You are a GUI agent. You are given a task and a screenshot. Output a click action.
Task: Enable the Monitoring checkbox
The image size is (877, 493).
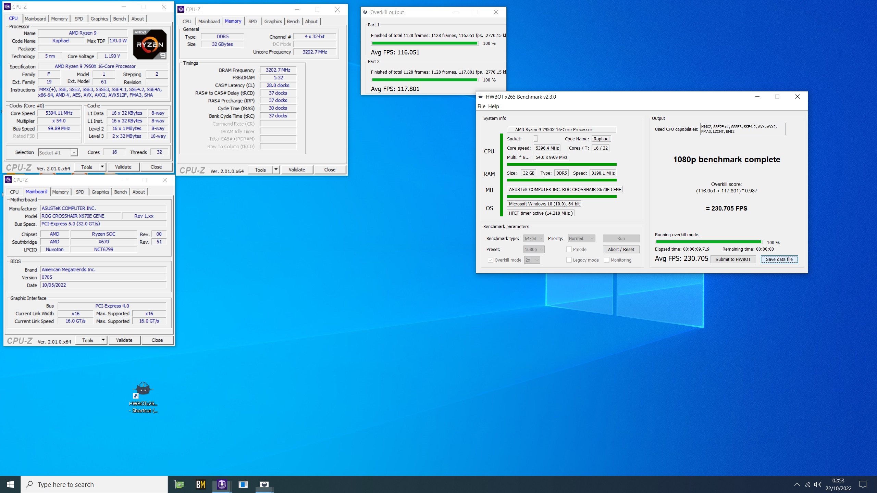pos(607,260)
